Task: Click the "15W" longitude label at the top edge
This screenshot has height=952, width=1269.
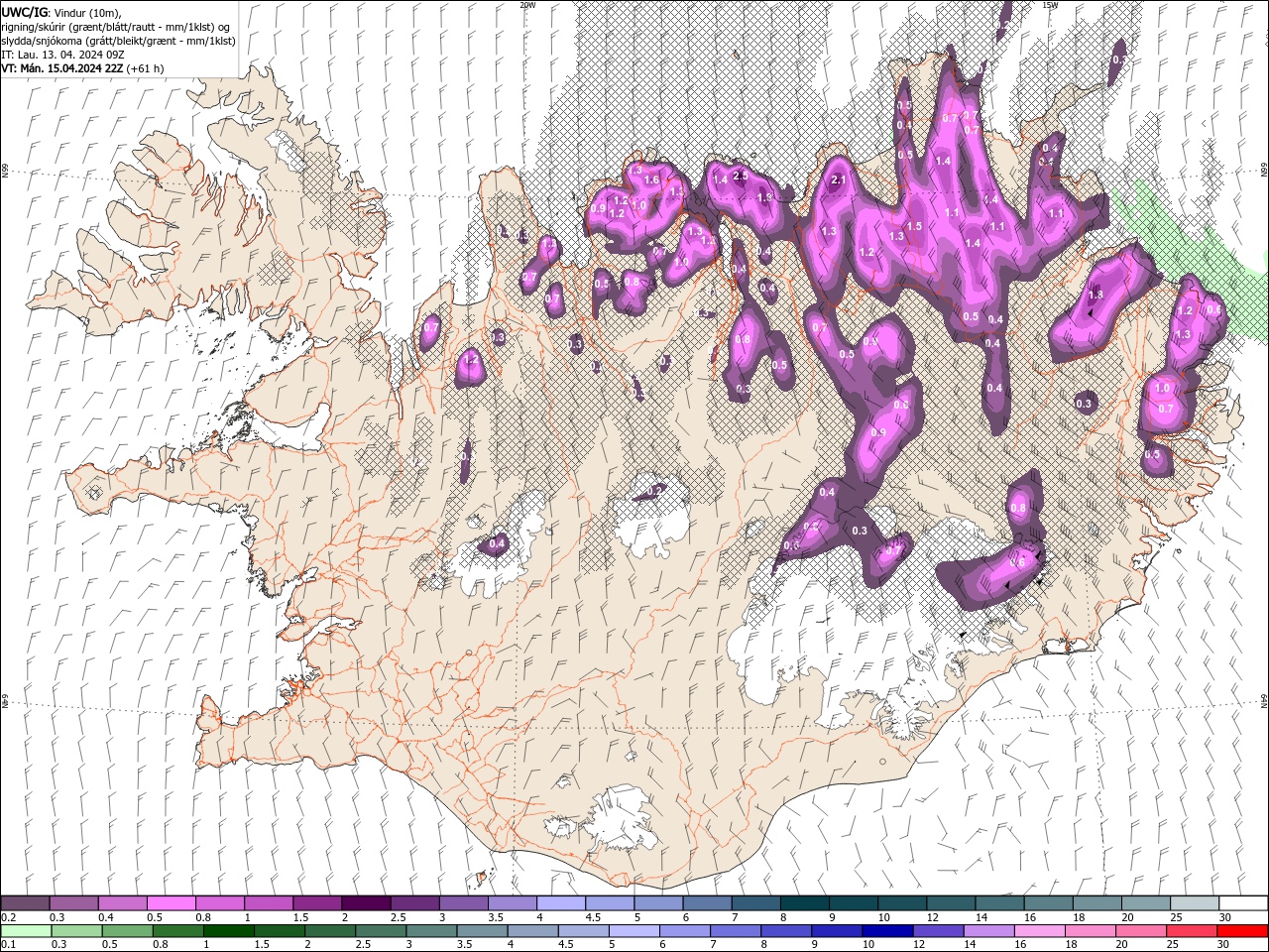Action: 1050,4
